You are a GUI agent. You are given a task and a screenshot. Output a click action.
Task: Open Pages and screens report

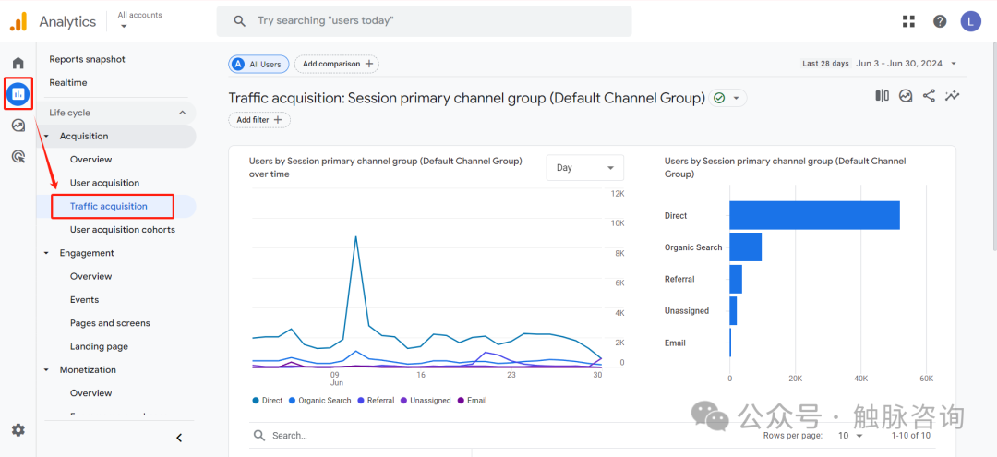[x=110, y=323]
